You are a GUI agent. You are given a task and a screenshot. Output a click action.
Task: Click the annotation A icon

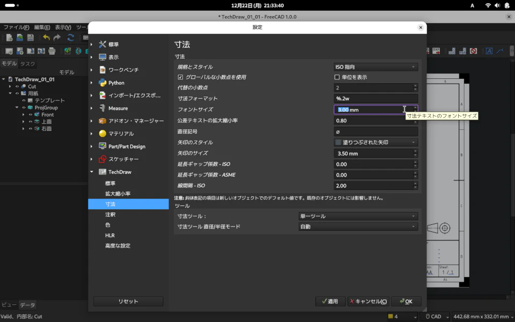point(489,51)
